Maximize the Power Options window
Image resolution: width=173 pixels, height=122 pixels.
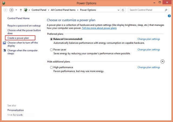pyautogui.click(x=160, y=2)
